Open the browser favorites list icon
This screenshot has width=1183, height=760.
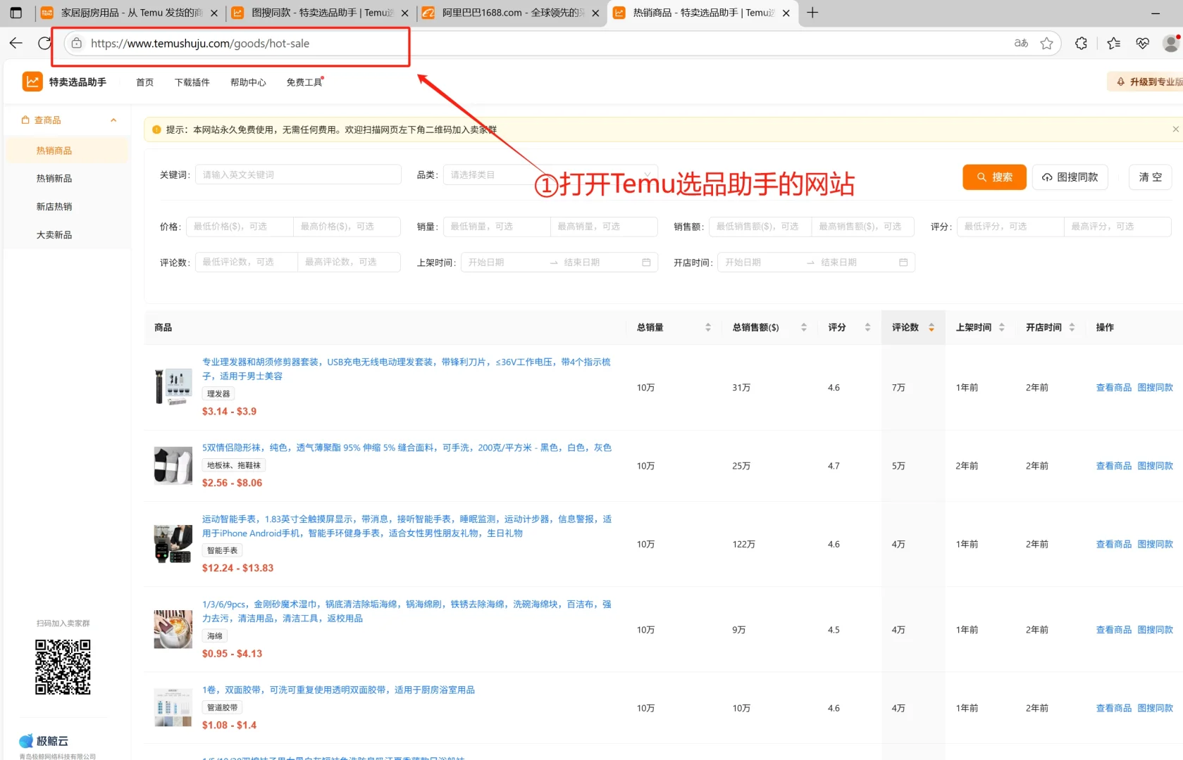(1113, 43)
